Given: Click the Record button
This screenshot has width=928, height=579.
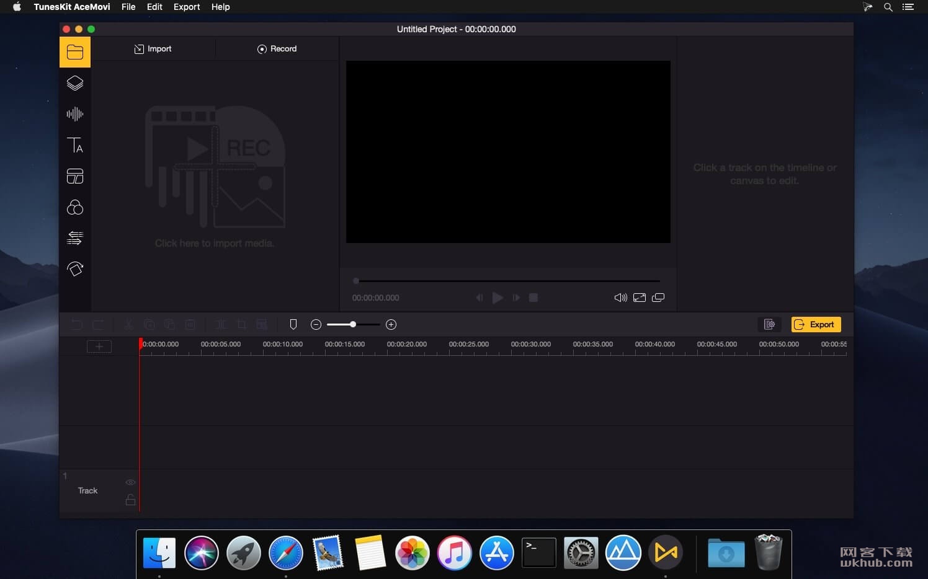Looking at the screenshot, I should (x=277, y=49).
